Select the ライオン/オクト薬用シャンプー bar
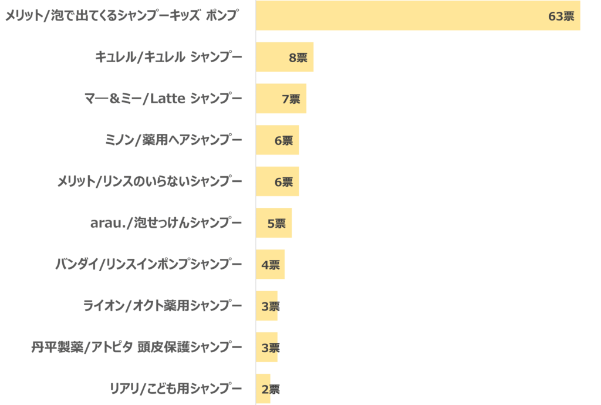The image size is (601, 405). 266,306
